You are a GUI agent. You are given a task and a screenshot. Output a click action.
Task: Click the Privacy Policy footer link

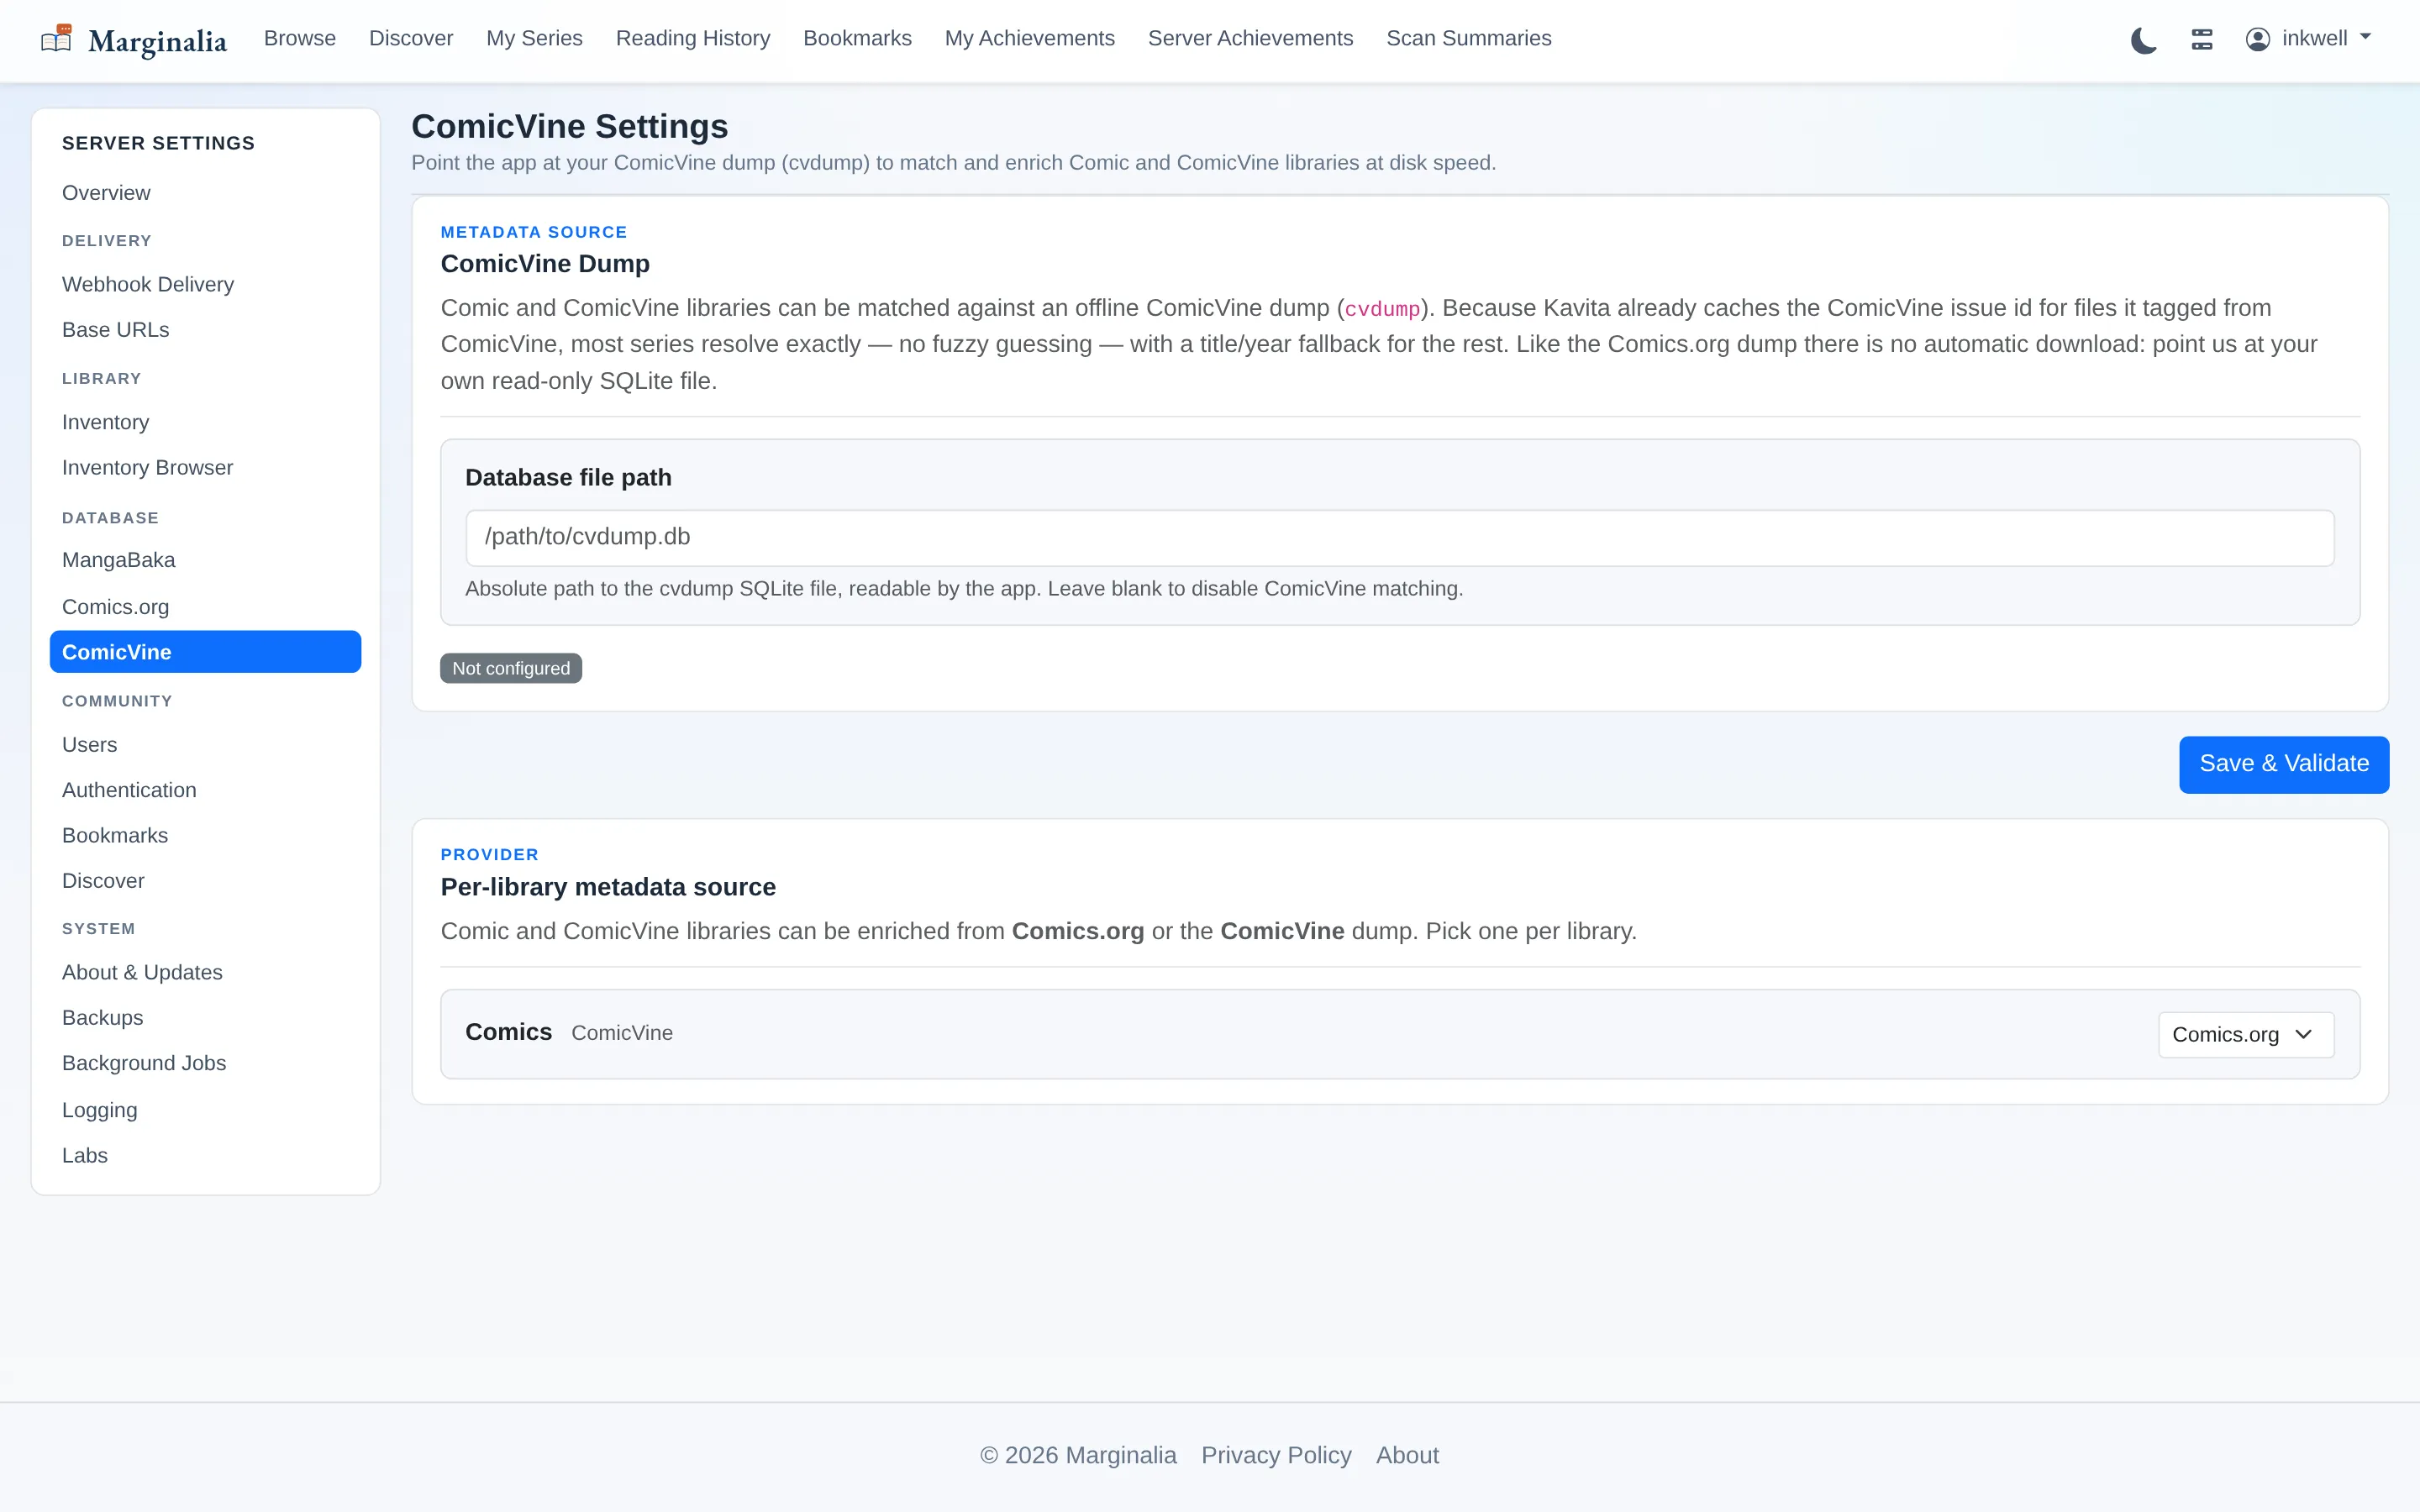(1276, 1455)
